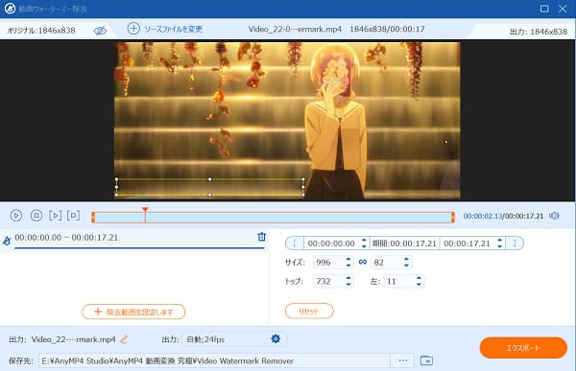The width and height of the screenshot is (576, 371).
Task: Decrease start time with down arrow
Action: [364, 246]
